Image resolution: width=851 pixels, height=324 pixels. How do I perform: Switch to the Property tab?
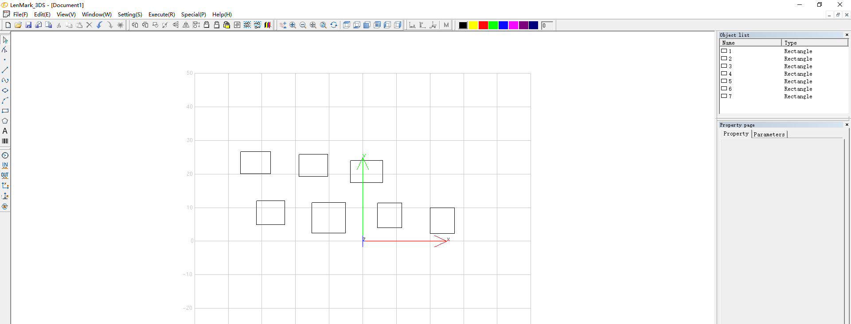(x=736, y=134)
